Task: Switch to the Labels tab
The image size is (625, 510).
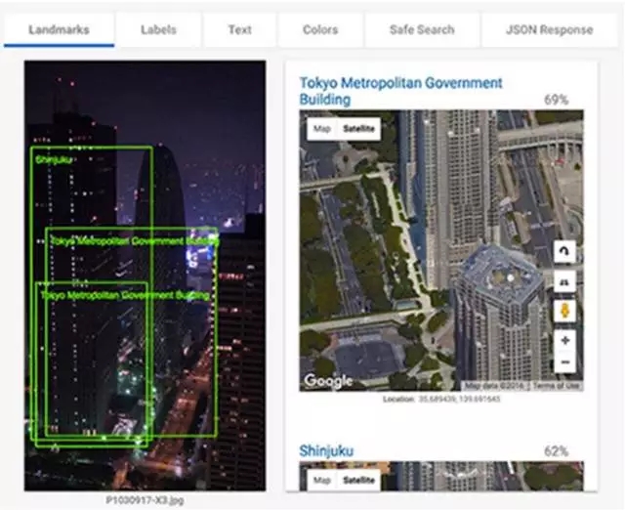Action: click(x=158, y=29)
